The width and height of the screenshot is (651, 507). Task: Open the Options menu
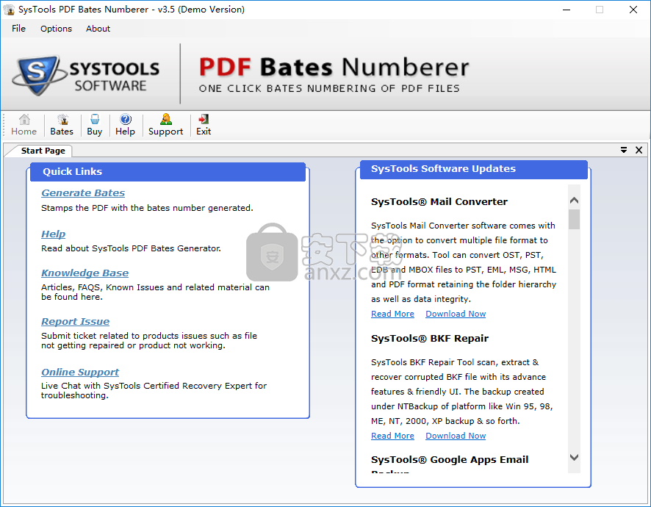(x=56, y=28)
